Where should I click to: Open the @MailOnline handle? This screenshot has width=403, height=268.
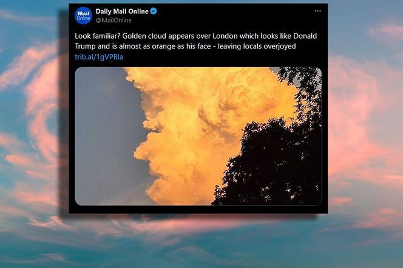[113, 20]
